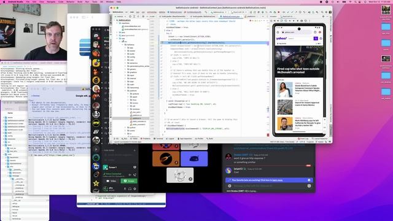393x221 pixels.
Task: Open the Logcat tool window tab
Action: pos(171,139)
